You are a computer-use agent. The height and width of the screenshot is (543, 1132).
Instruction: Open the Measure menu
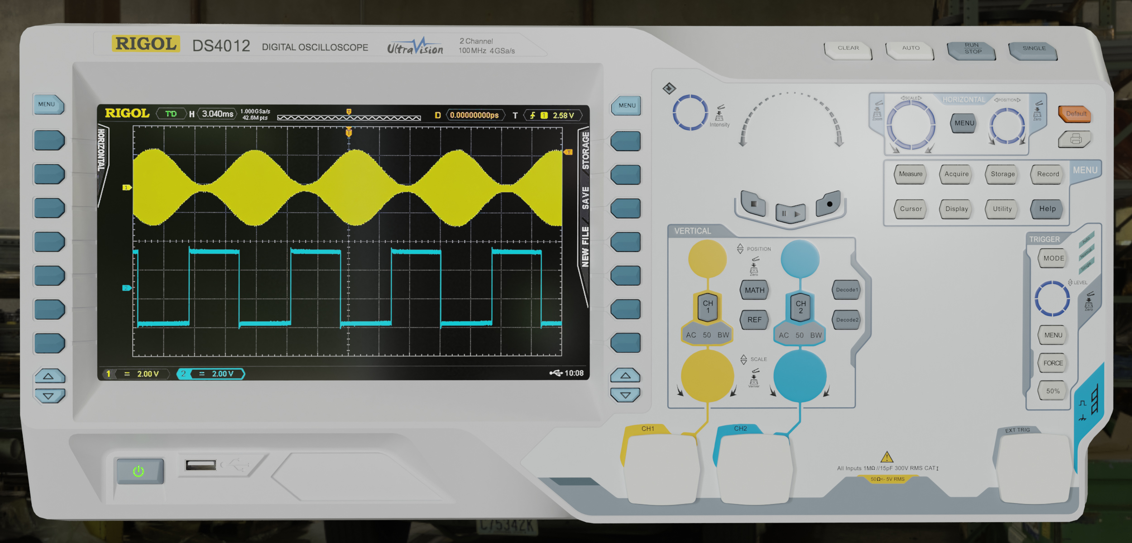911,174
